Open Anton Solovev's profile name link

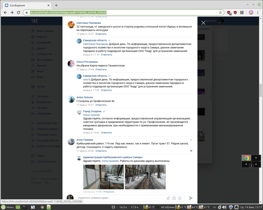(x=85, y=97)
